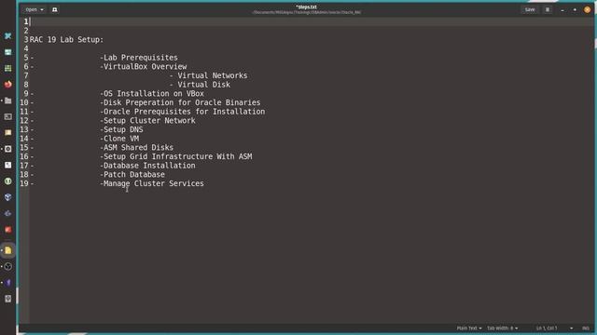Click '-OS Installation on VBox' line
597x335 pixels.
click(x=152, y=93)
